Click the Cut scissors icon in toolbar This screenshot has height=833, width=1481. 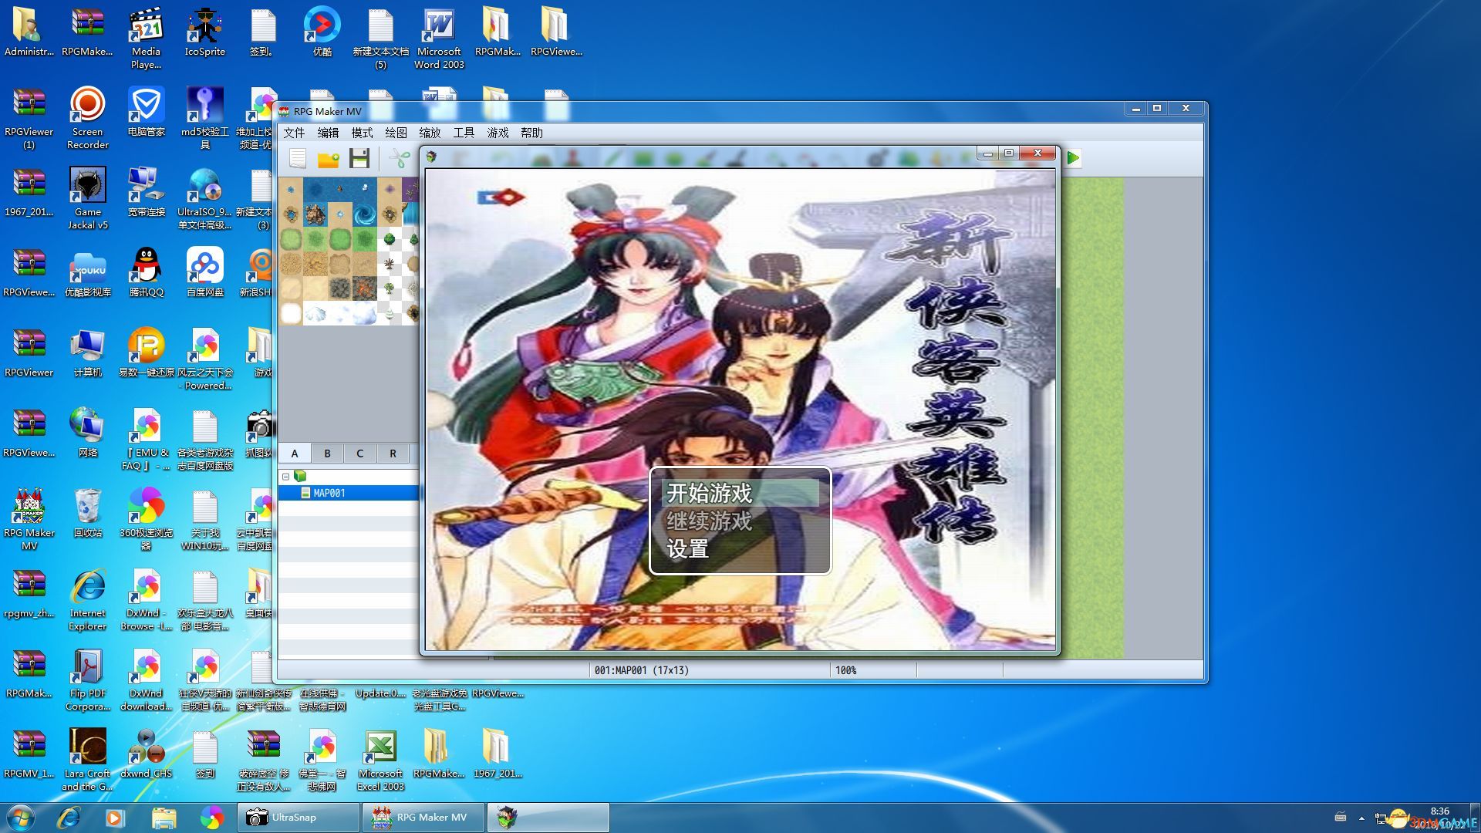pos(400,158)
